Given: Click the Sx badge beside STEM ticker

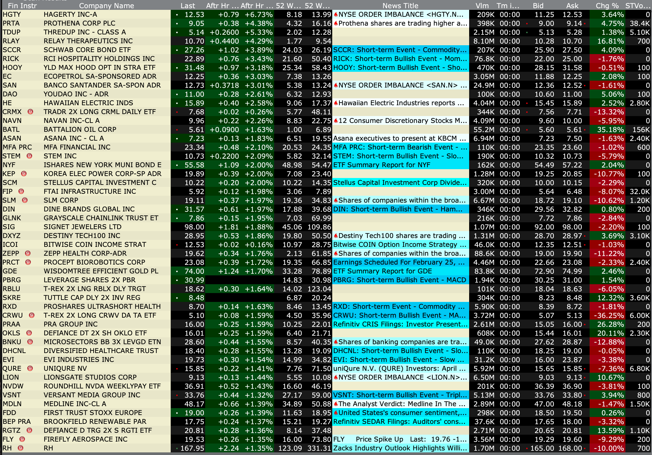Looking at the screenshot, I should pos(30,156).
